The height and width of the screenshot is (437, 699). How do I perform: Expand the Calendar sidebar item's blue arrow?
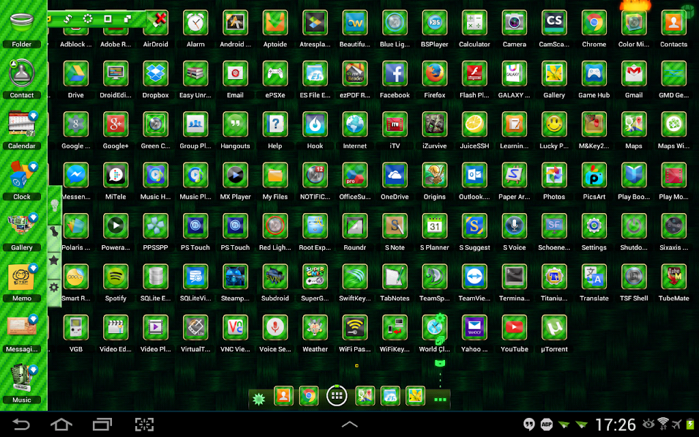pyautogui.click(x=33, y=116)
